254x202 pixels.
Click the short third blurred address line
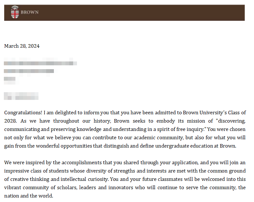(x=10, y=79)
